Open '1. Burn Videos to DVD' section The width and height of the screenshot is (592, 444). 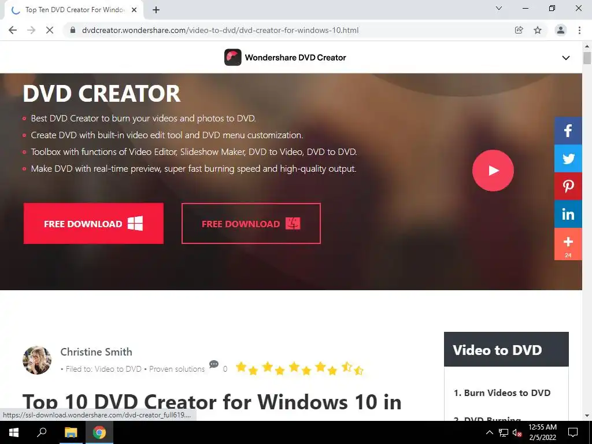502,393
